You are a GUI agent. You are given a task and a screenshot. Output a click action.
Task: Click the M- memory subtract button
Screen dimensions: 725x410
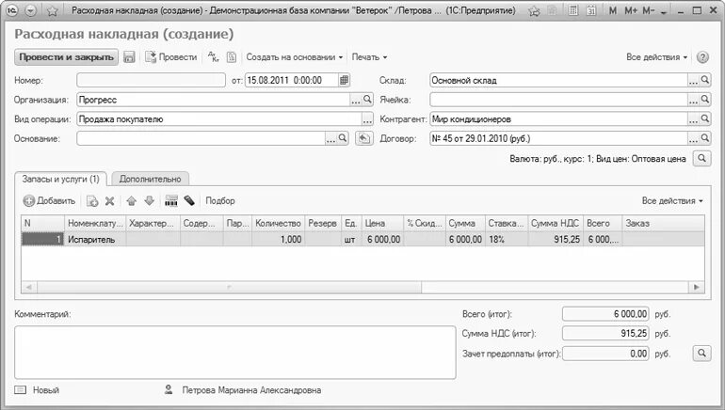pyautogui.click(x=648, y=10)
